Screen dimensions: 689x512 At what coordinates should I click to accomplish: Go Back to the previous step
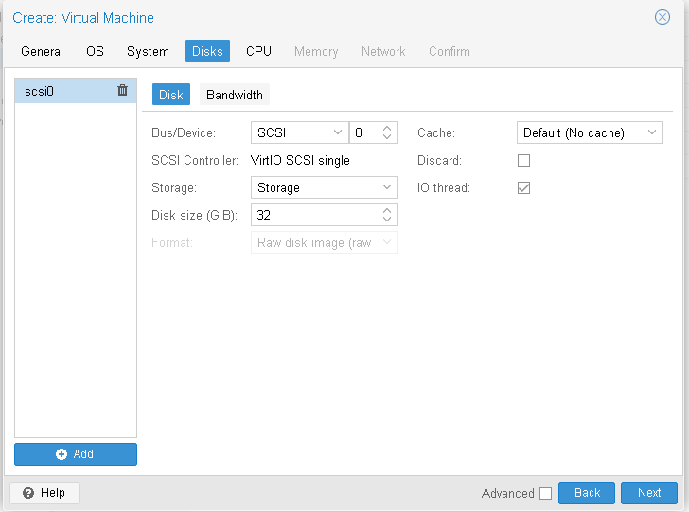(x=587, y=493)
